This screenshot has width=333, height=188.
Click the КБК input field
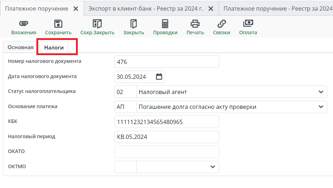click(167, 122)
